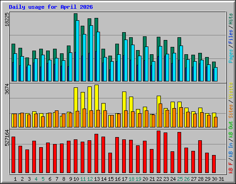The width and height of the screenshot is (236, 184).
Task: Click the blue "Files" legend label
Action: tap(230, 37)
